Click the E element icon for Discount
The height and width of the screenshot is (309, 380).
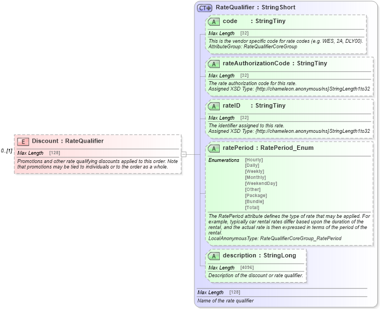pos(23,142)
